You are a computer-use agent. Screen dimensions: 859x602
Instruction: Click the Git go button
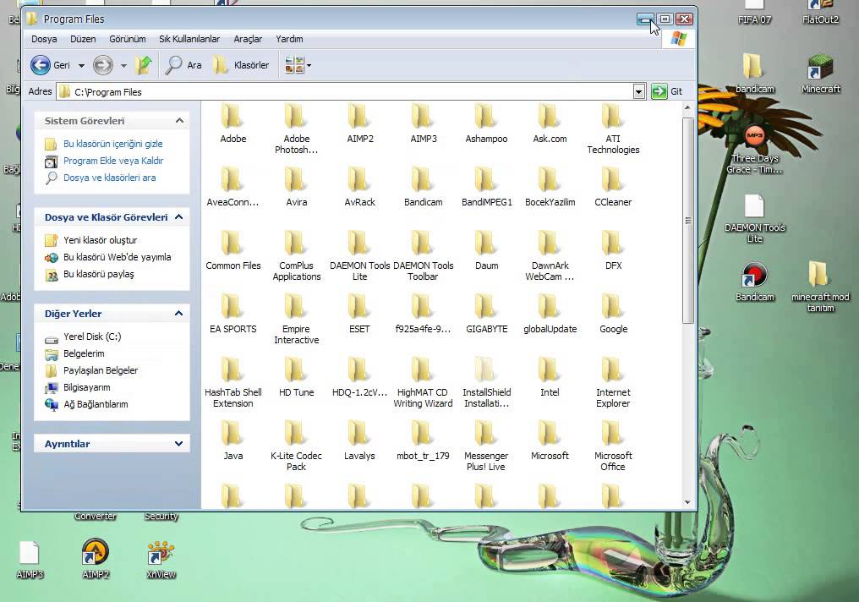667,91
